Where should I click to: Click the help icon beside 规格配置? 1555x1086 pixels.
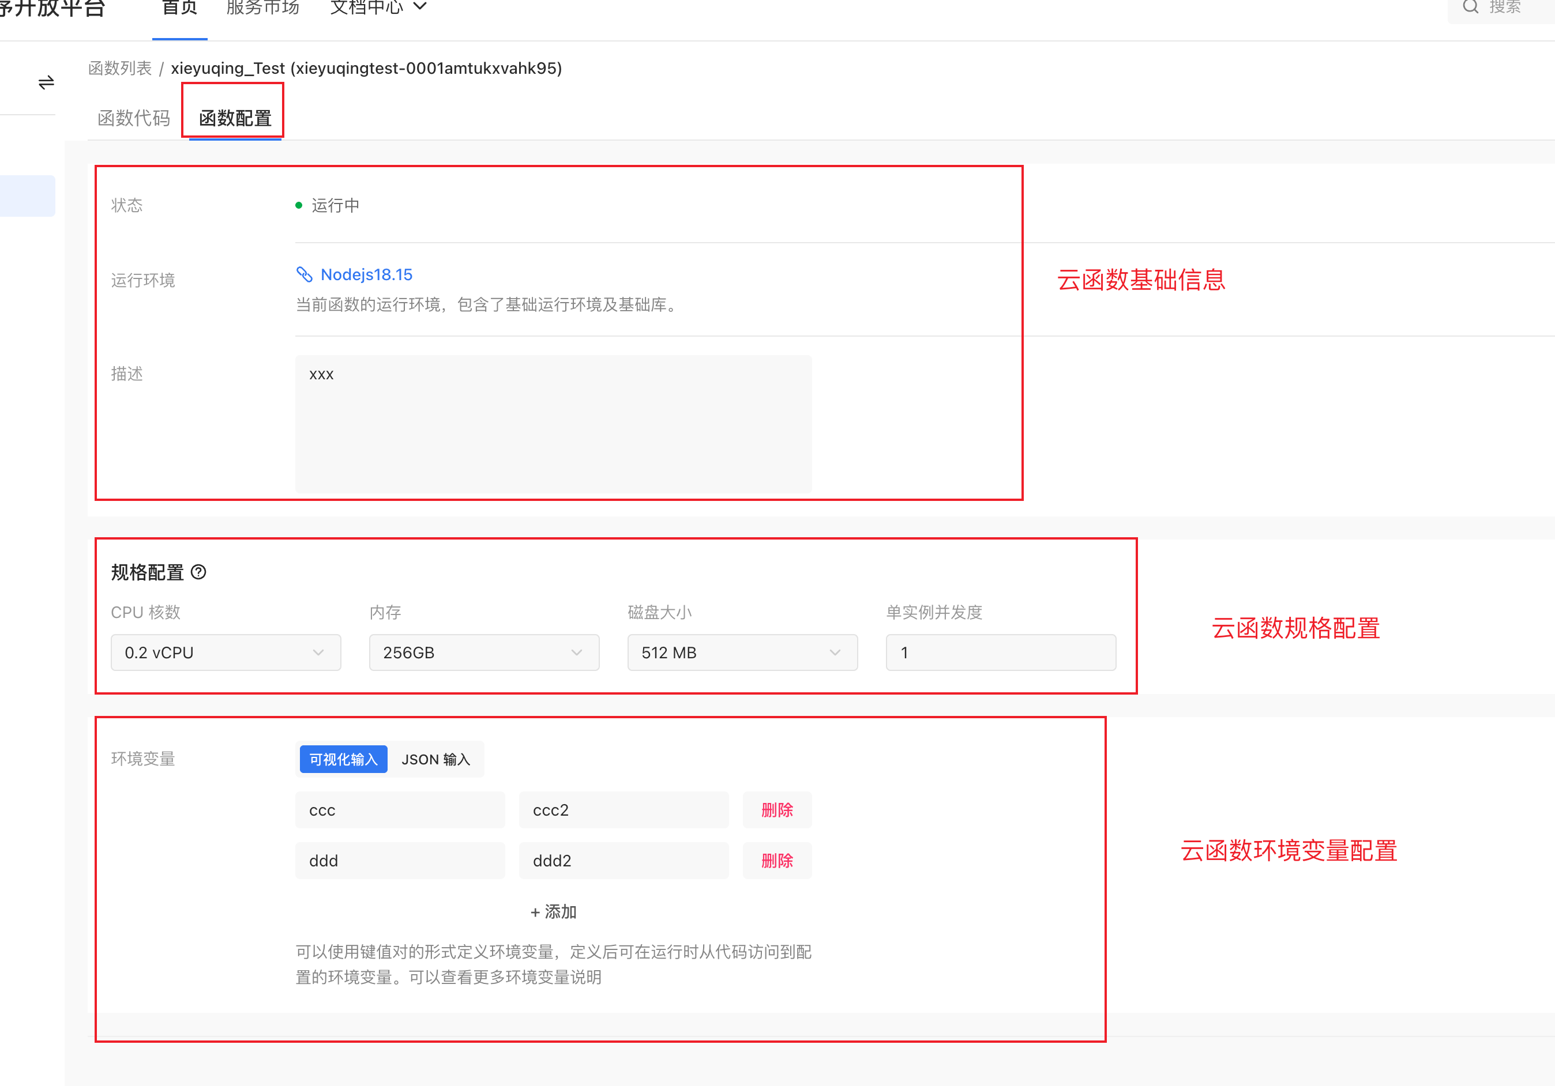coord(198,572)
